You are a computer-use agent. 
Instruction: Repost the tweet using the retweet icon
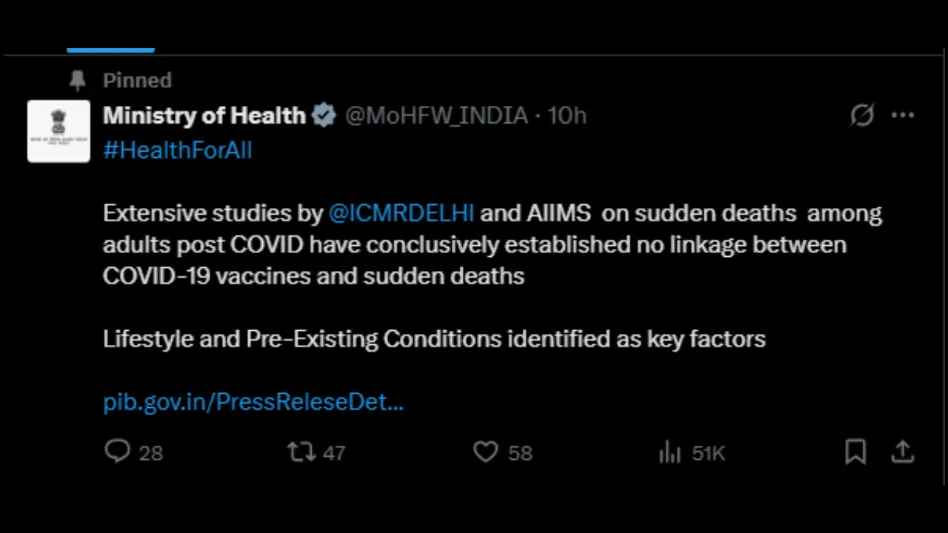click(301, 452)
